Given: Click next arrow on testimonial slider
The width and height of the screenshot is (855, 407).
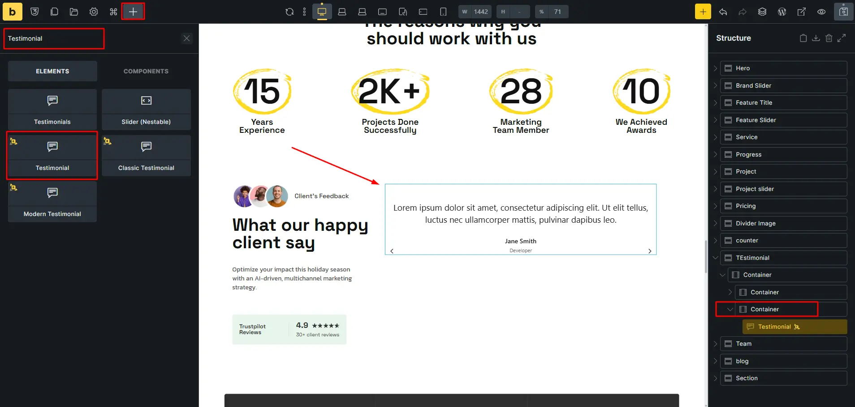Looking at the screenshot, I should click(650, 251).
